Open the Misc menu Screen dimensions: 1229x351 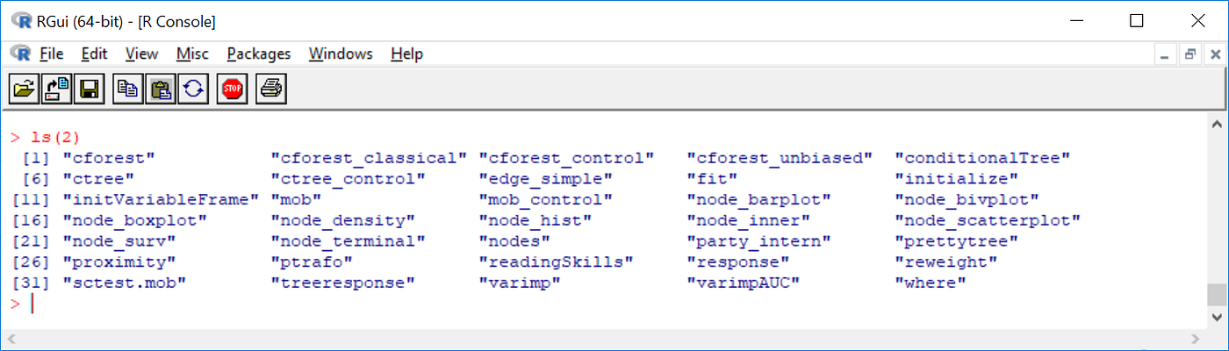click(x=192, y=54)
